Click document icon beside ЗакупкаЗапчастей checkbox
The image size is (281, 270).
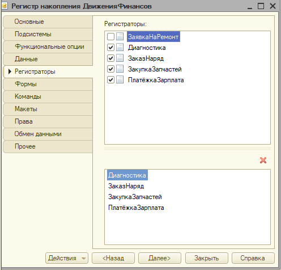pos(120,69)
